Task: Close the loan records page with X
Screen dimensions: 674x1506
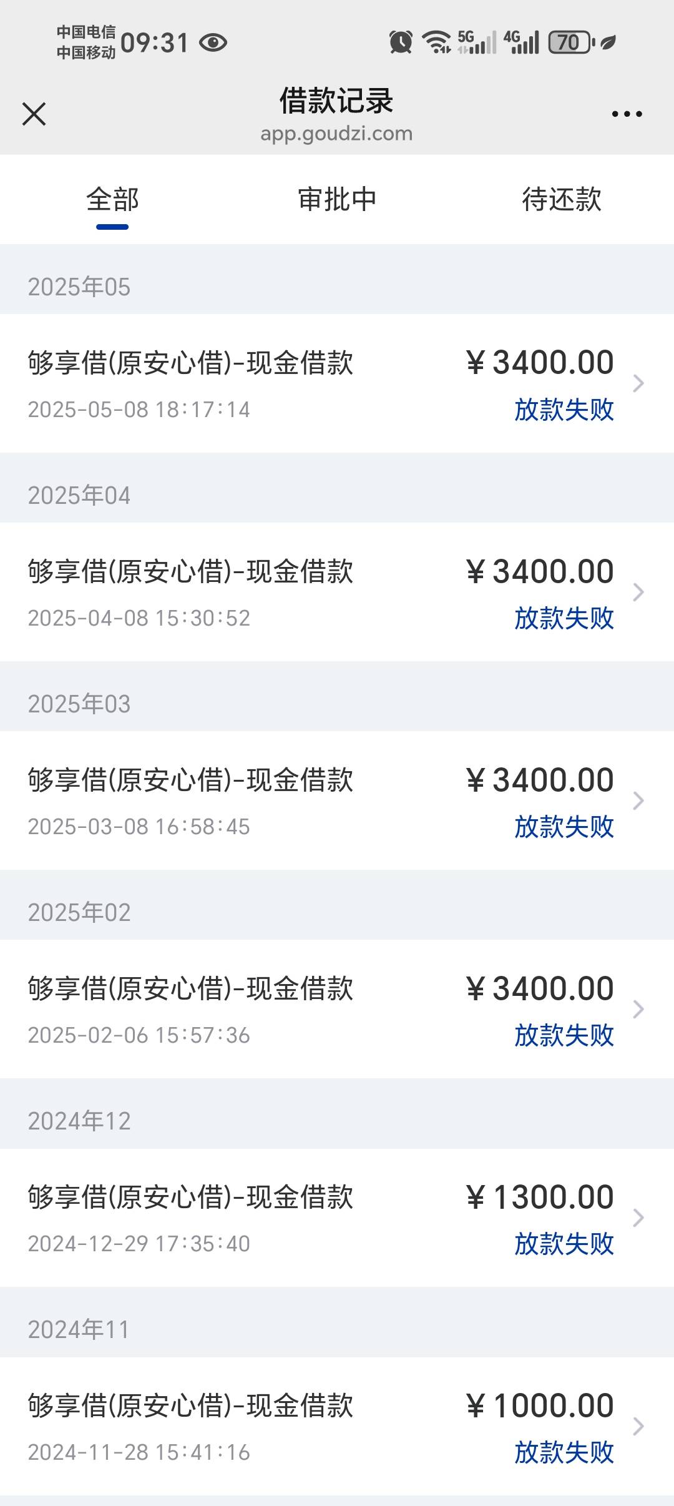Action: point(34,114)
